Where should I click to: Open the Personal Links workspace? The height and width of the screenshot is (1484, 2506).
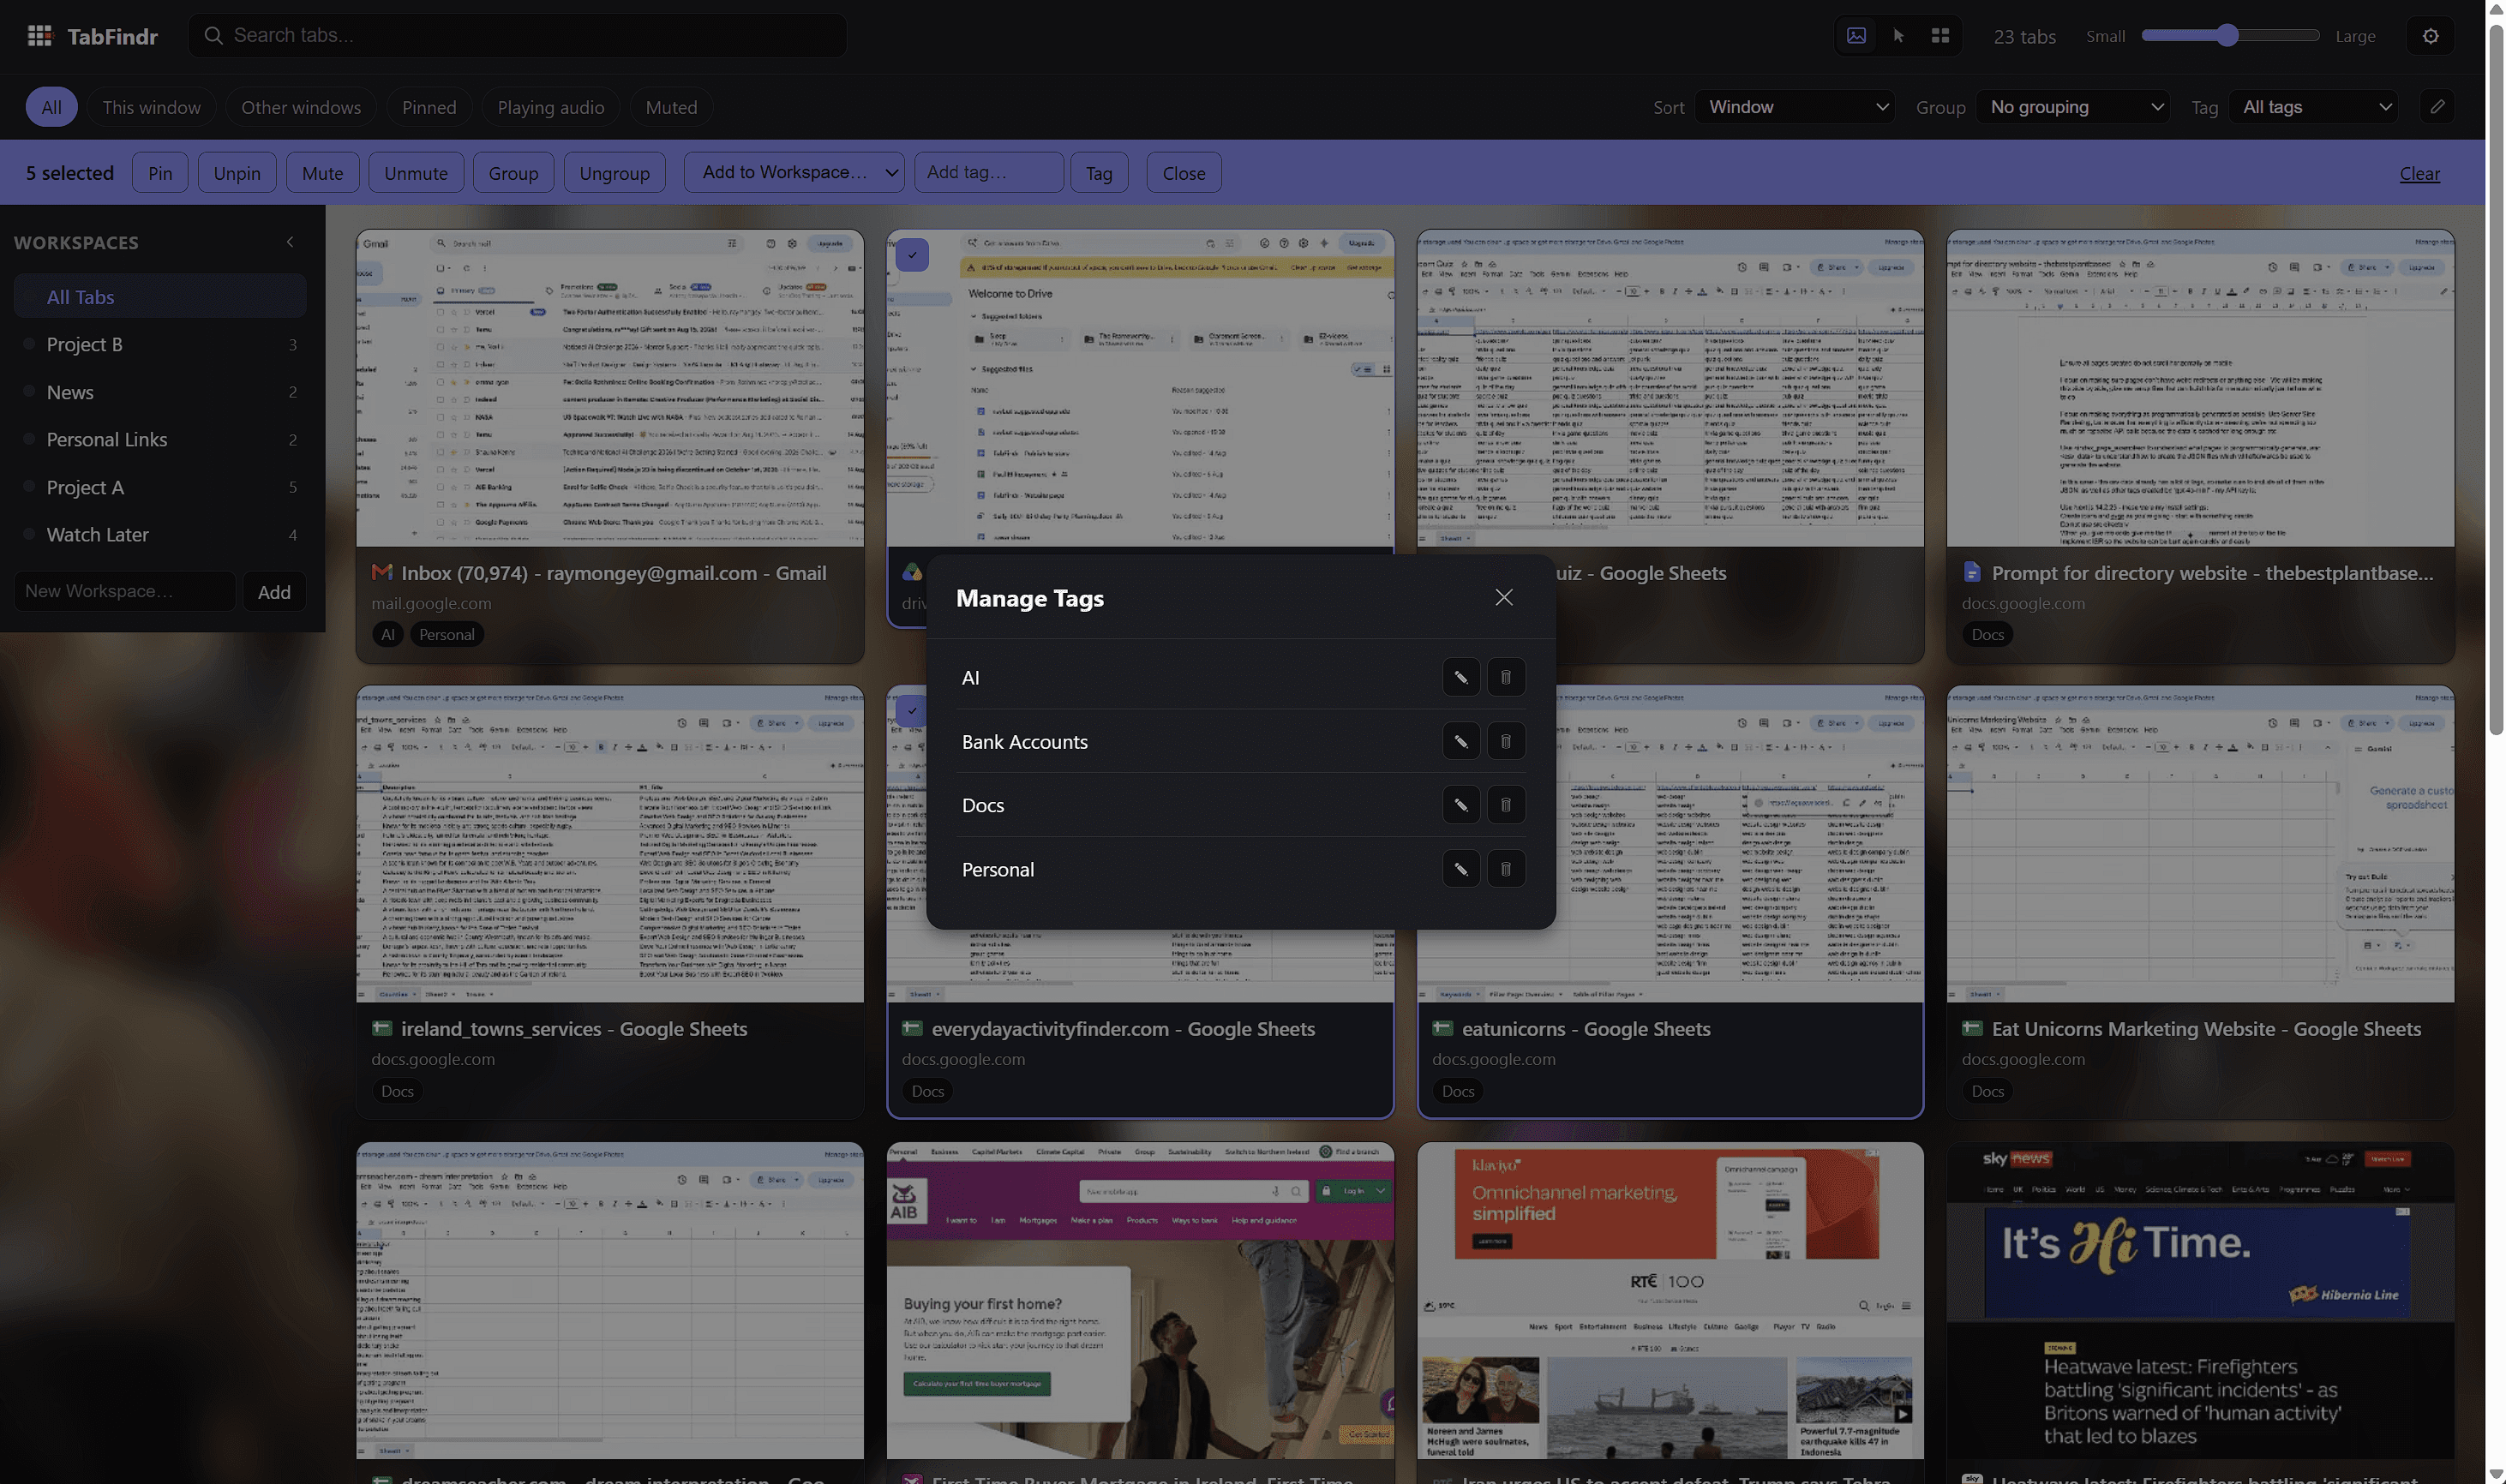click(x=160, y=439)
